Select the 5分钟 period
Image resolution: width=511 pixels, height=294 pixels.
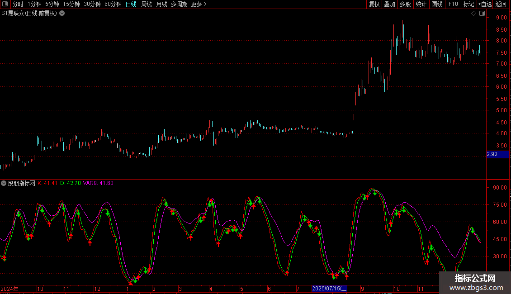[52, 4]
